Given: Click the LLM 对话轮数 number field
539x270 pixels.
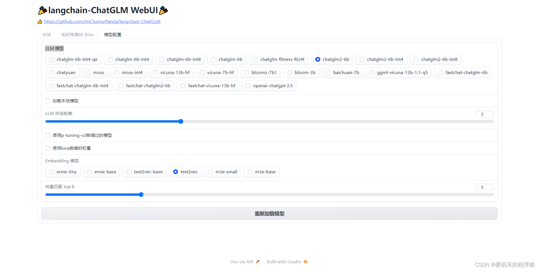Looking at the screenshot, I should pyautogui.click(x=484, y=114).
